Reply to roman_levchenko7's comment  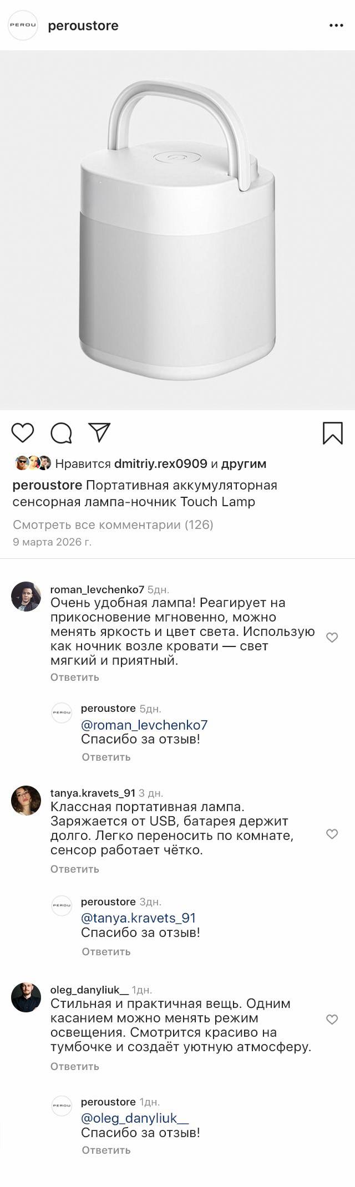pos(75,677)
